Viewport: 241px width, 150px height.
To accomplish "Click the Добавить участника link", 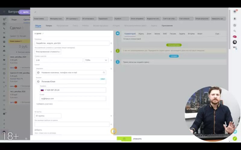I will (44, 104).
